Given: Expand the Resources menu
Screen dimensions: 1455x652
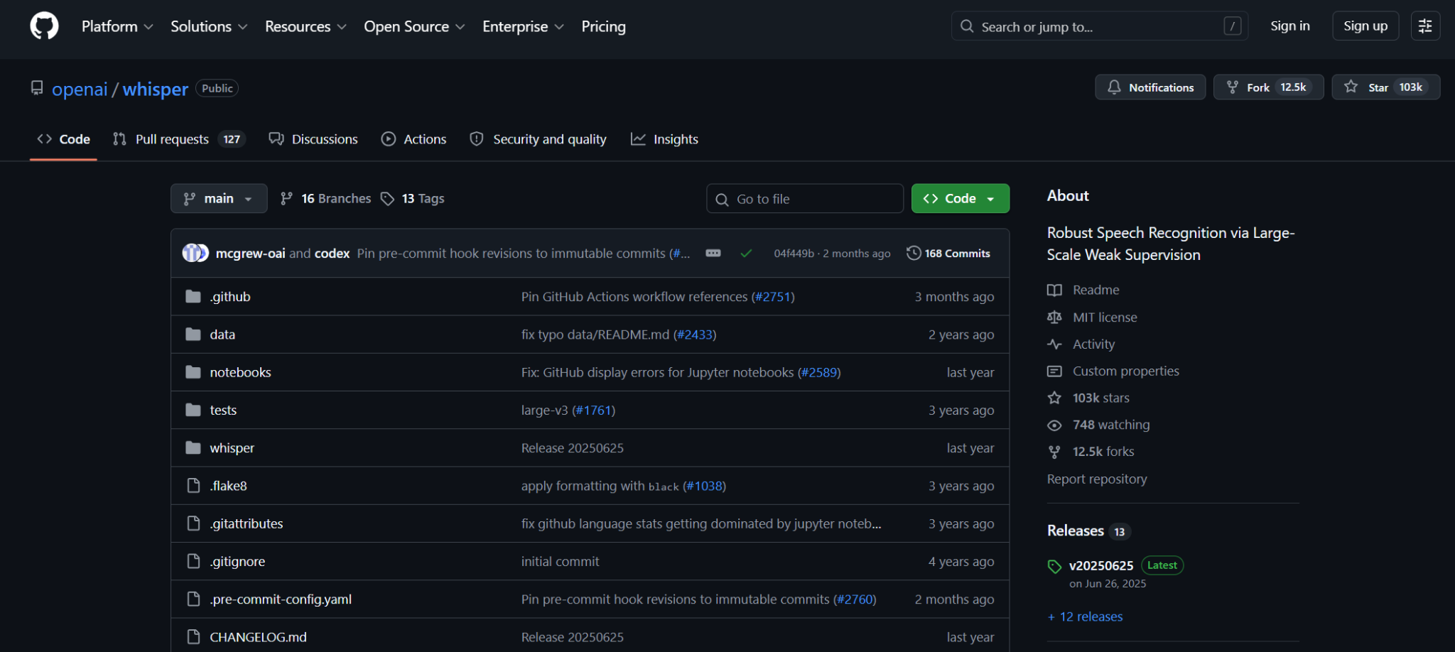Looking at the screenshot, I should pyautogui.click(x=305, y=26).
